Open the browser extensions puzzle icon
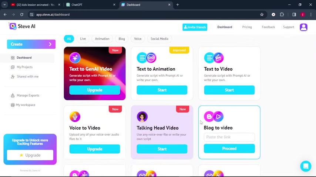The image size is (316, 177). tap(282, 14)
